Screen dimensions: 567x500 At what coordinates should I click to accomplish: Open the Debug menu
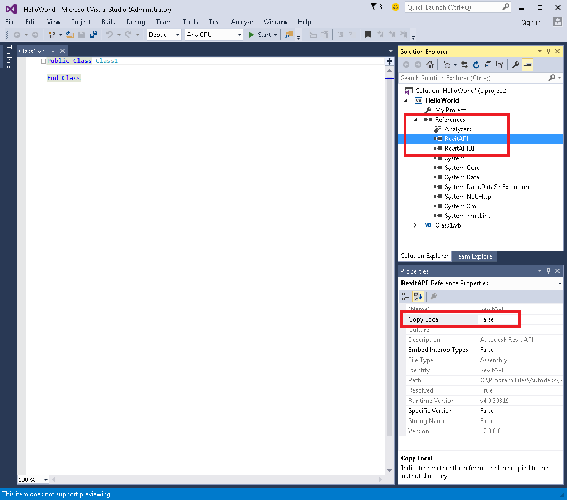point(135,22)
